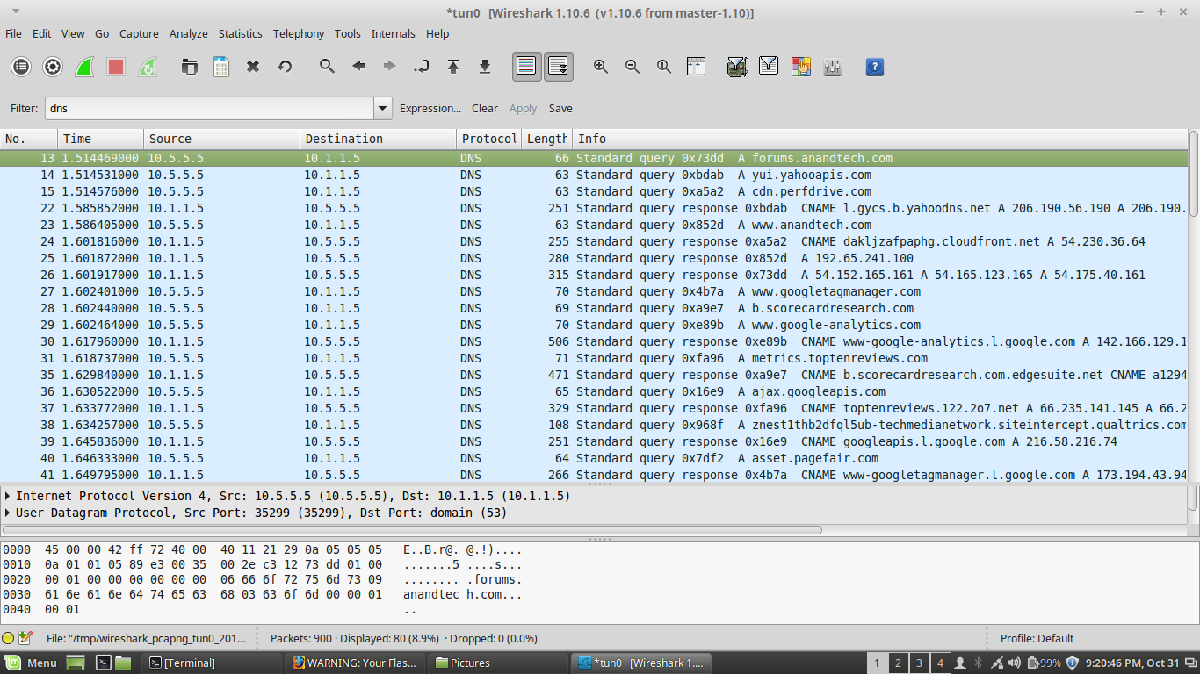Viewport: 1200px width, 674px height.
Task: Expand User Datagram Protocol details
Action: coord(8,513)
